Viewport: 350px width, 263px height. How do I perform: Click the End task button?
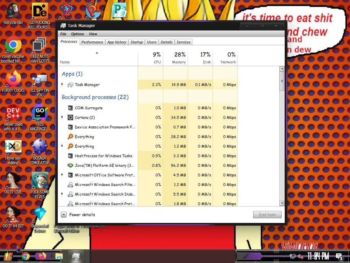point(267,215)
